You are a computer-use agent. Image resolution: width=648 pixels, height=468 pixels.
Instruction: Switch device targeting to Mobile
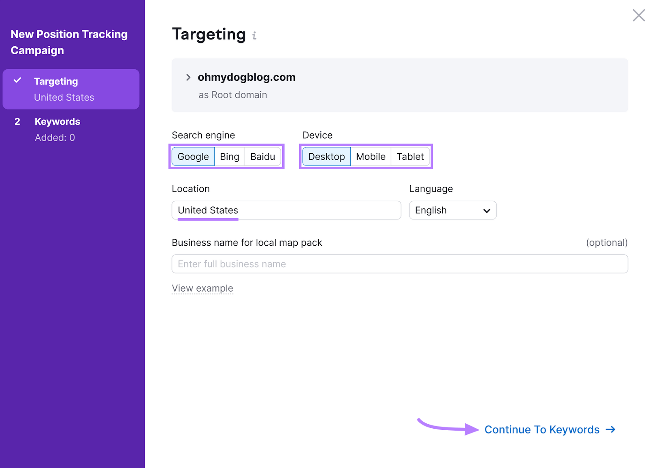coord(370,157)
